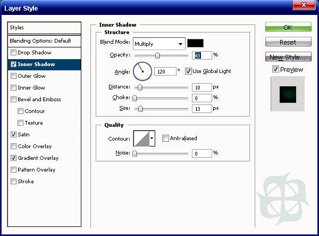
Task: Tick the Bevel and Emboss checkbox
Action: (13, 100)
